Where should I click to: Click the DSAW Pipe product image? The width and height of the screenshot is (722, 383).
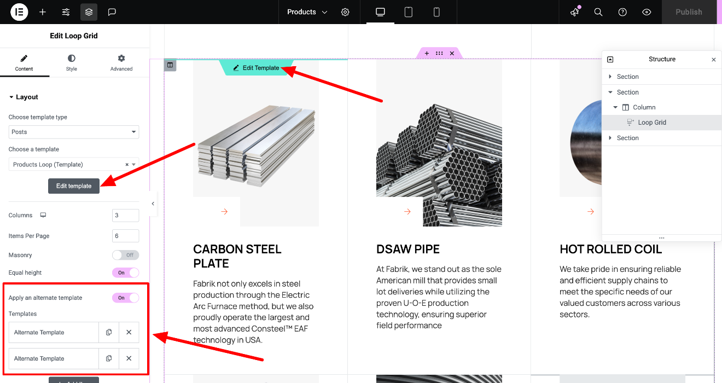coord(439,143)
